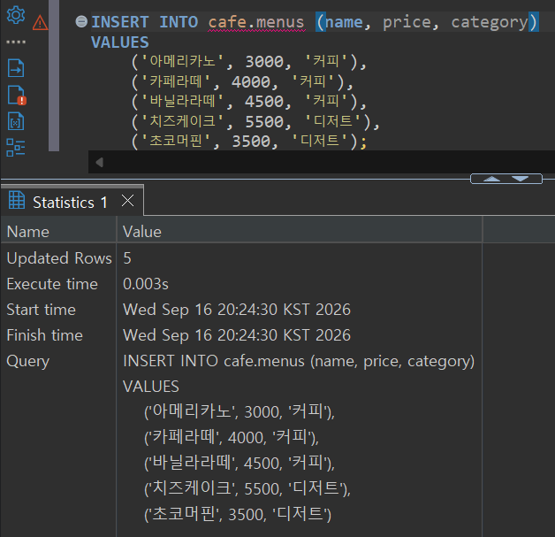Viewport: 555px width, 537px height.
Task: Click the panel minimize down arrow
Action: pos(520,179)
